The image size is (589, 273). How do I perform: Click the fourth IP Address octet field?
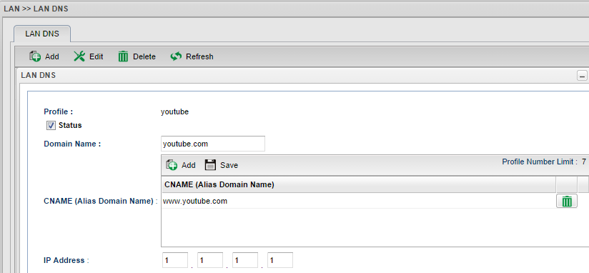point(280,260)
